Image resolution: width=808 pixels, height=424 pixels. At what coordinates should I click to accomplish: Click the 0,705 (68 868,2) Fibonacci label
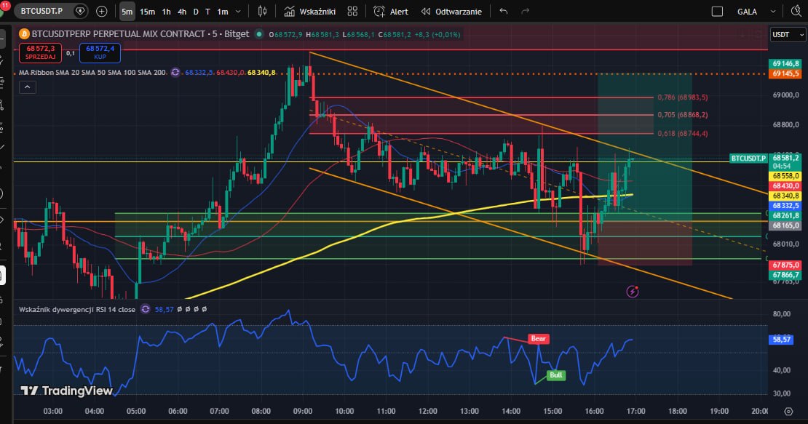(682, 115)
